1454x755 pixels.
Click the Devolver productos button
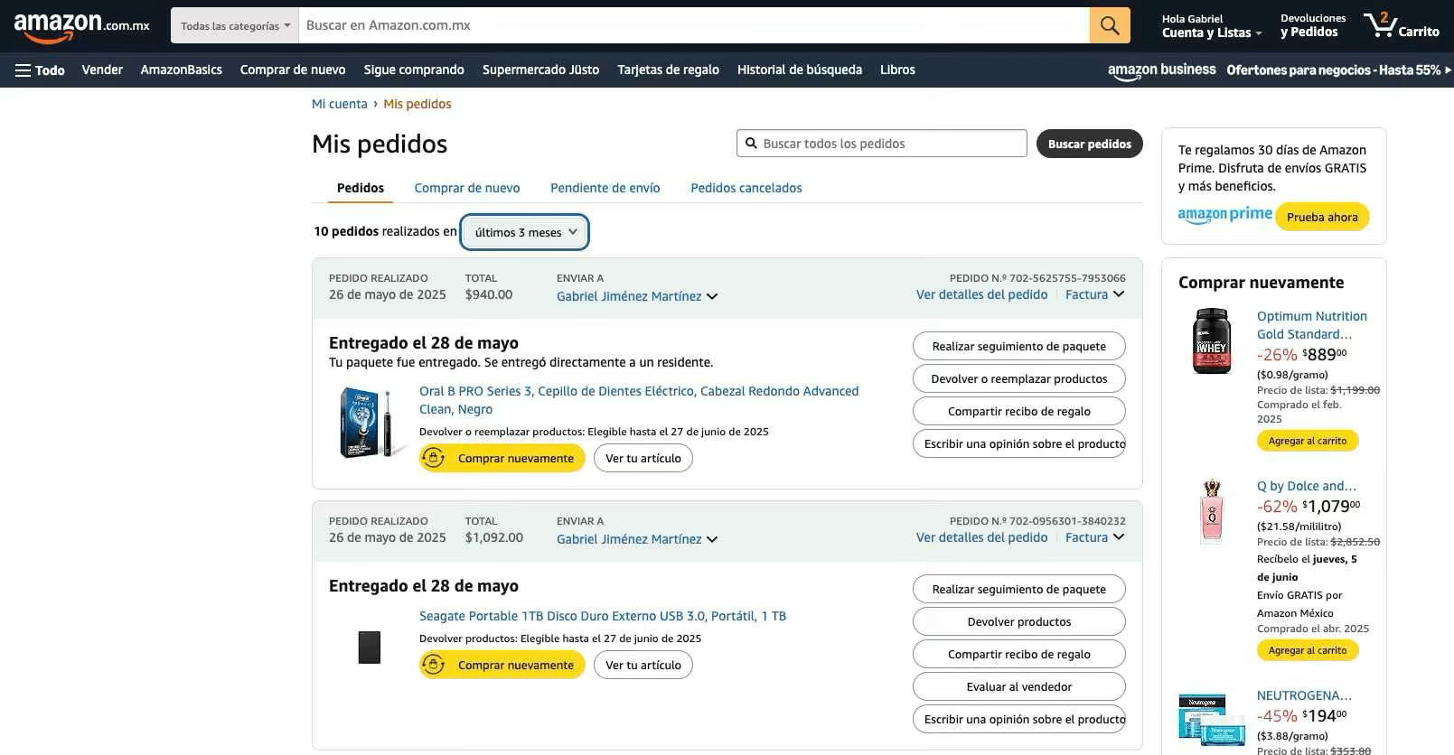click(1019, 621)
